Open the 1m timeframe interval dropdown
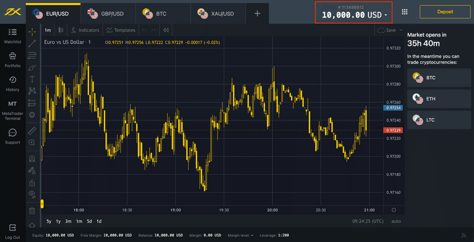This screenshot has width=474, height=242. click(48, 30)
